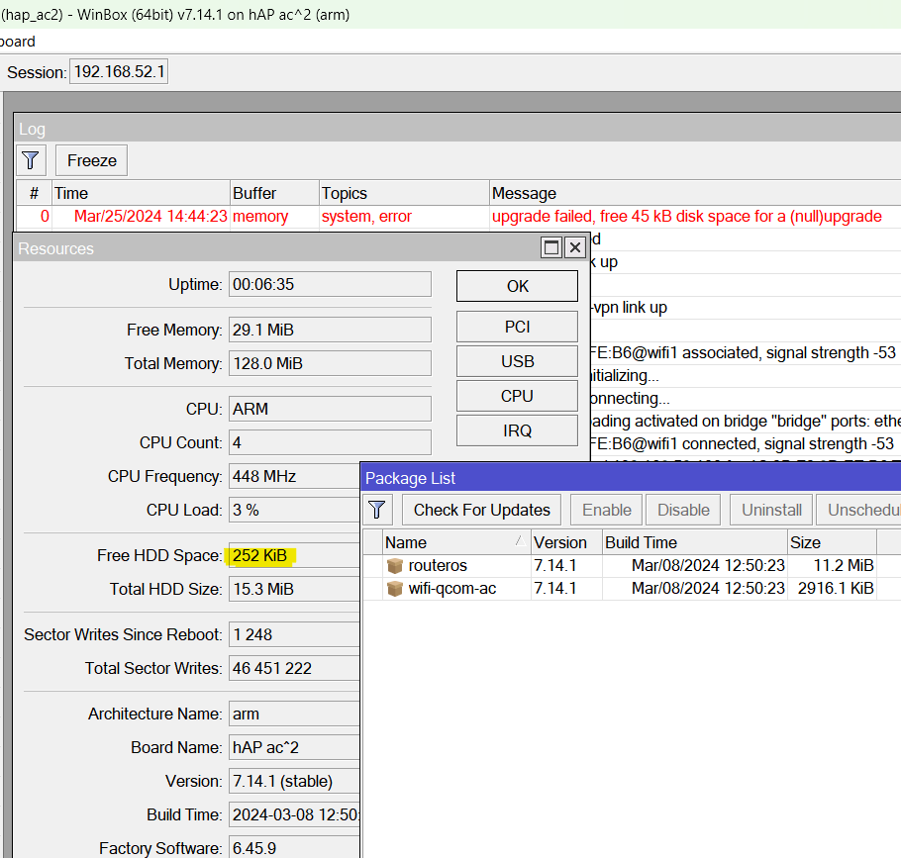The image size is (901, 858).
Task: Click the Uninstall package button
Action: (x=771, y=510)
